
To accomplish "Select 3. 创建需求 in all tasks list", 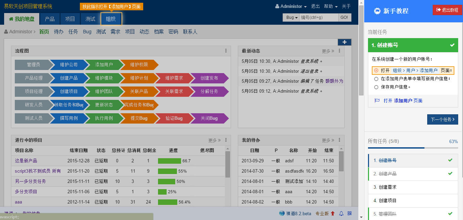I will 413,187.
